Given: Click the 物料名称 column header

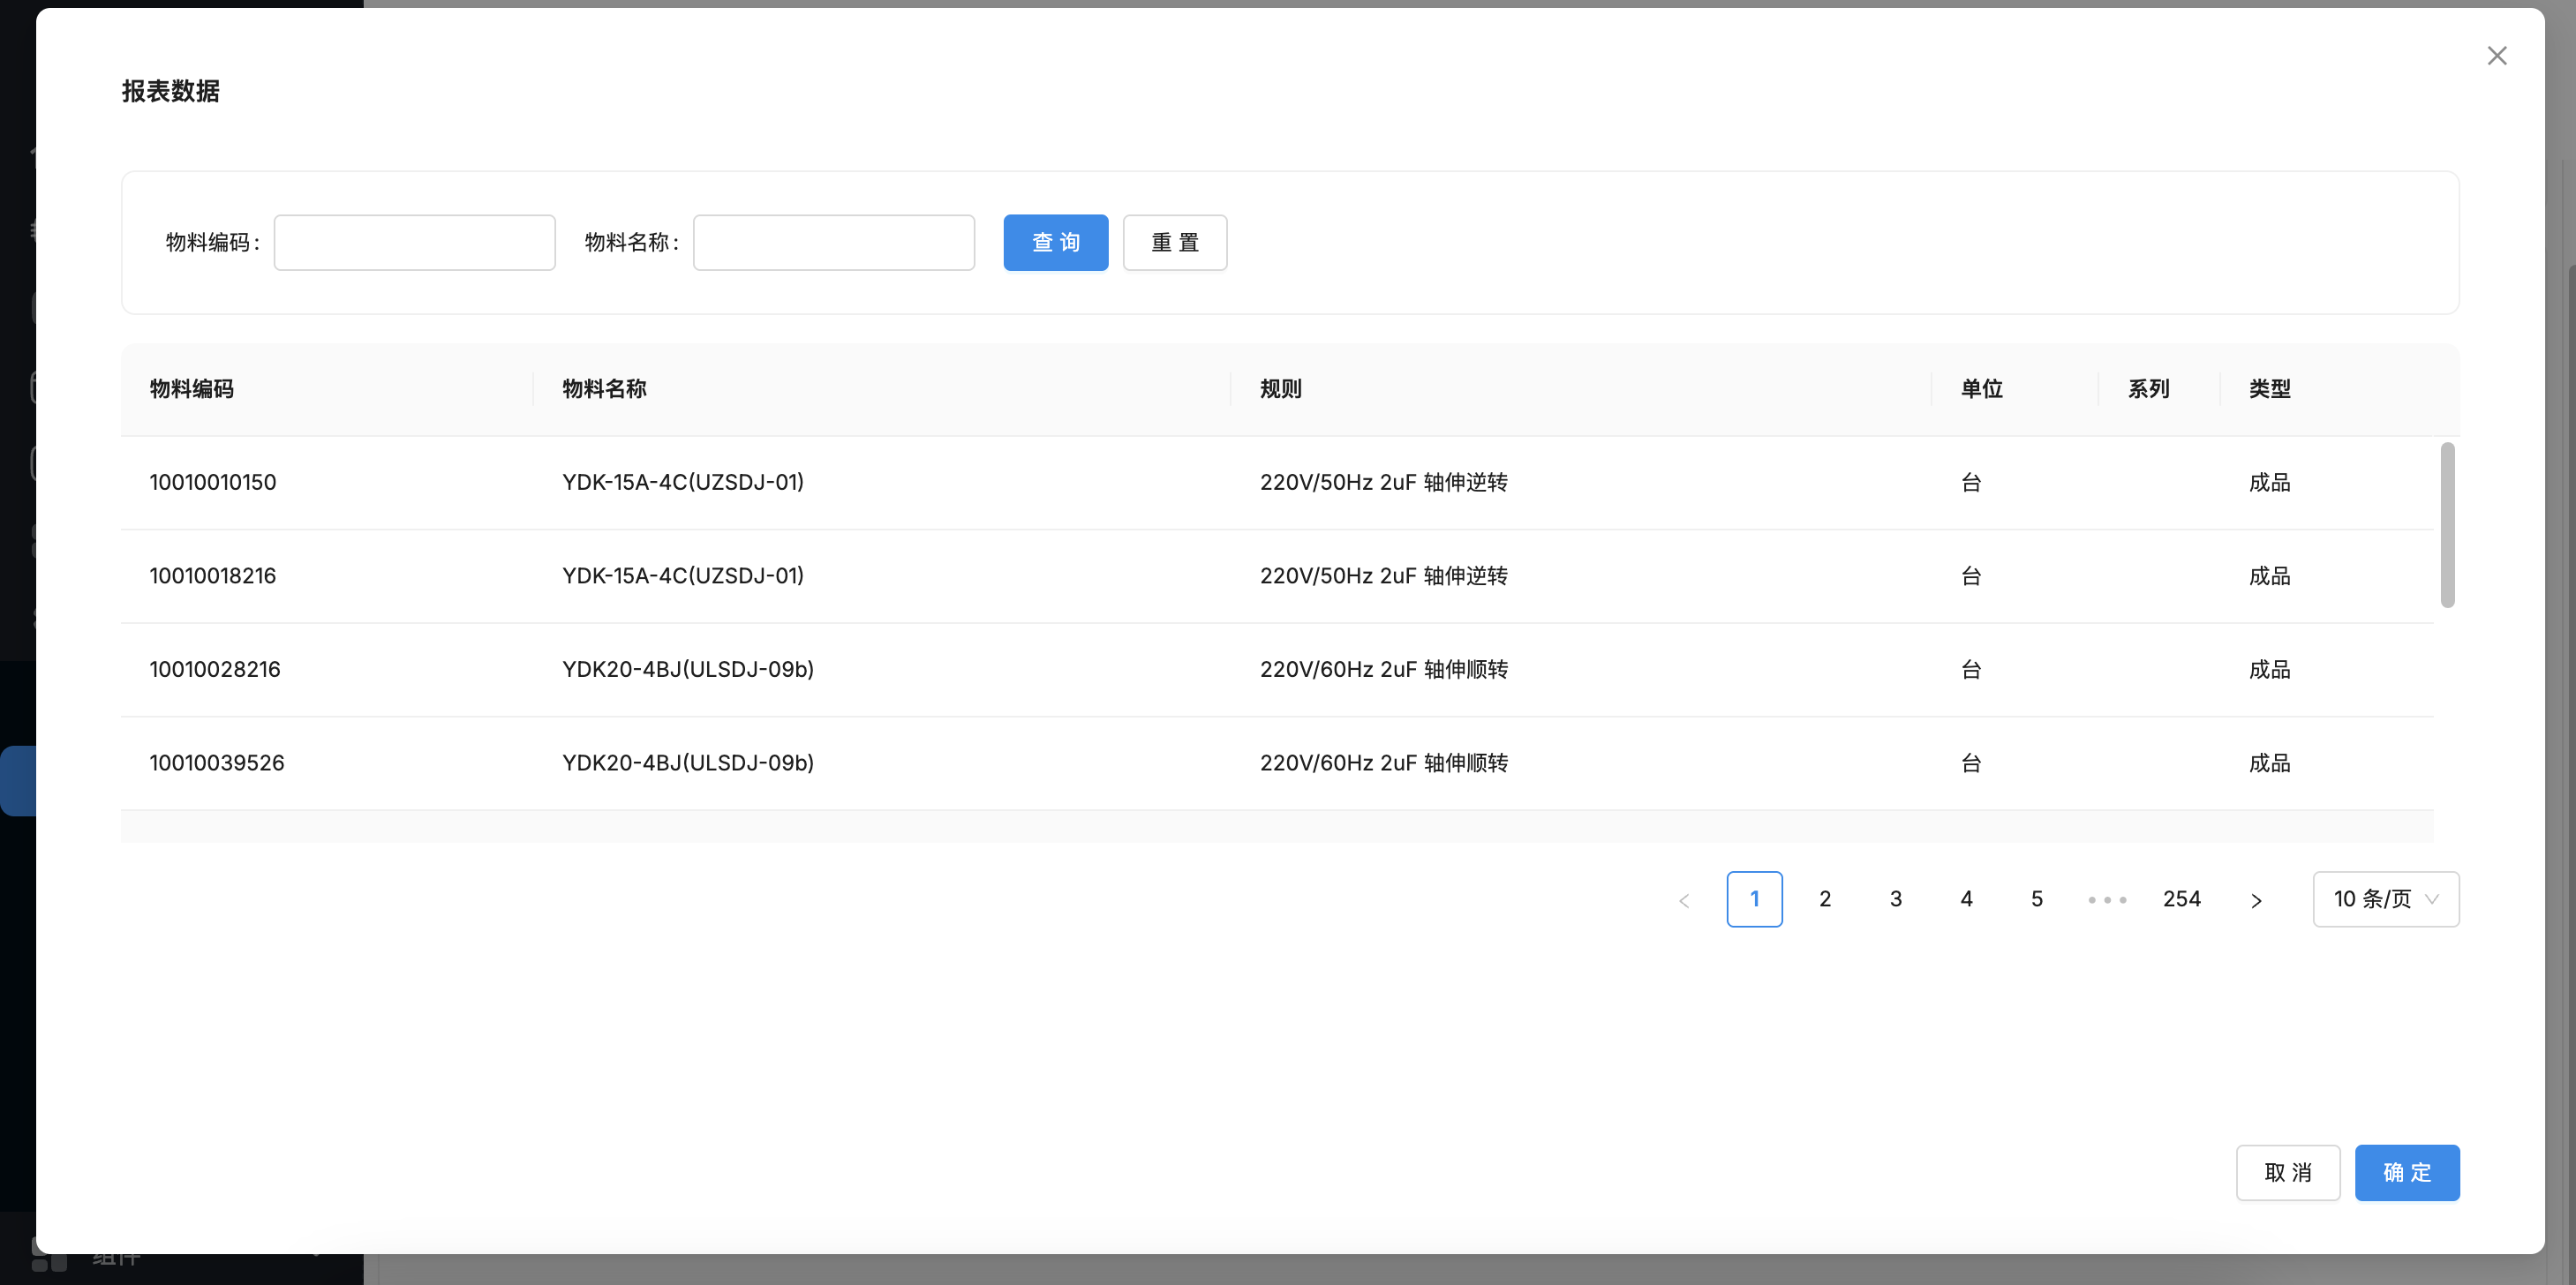Looking at the screenshot, I should [x=604, y=389].
